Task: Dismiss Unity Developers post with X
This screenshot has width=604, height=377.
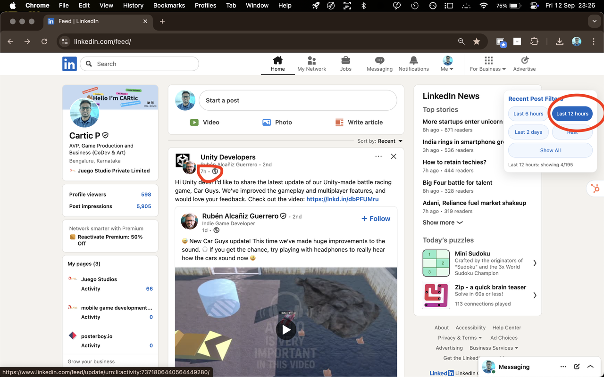Action: click(x=394, y=156)
